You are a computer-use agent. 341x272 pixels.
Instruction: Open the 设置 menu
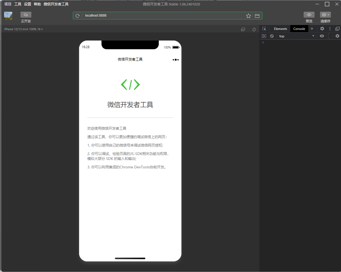point(28,4)
